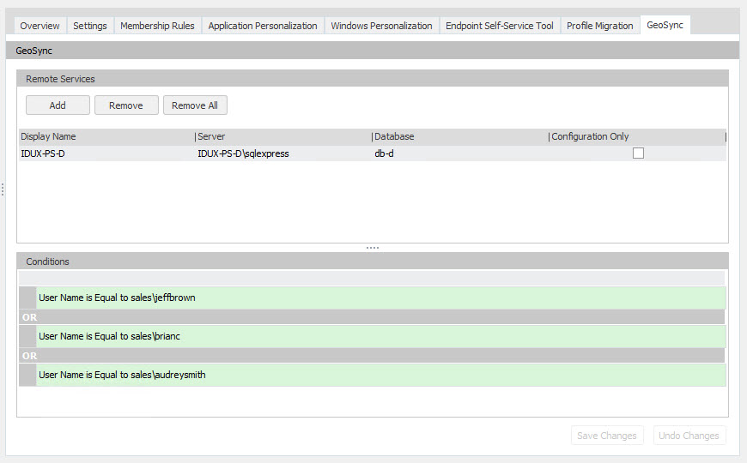
Task: Select the IDUX-PS-D remote service row
Action: [258, 153]
